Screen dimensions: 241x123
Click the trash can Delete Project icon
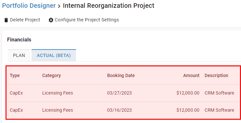point(6,20)
